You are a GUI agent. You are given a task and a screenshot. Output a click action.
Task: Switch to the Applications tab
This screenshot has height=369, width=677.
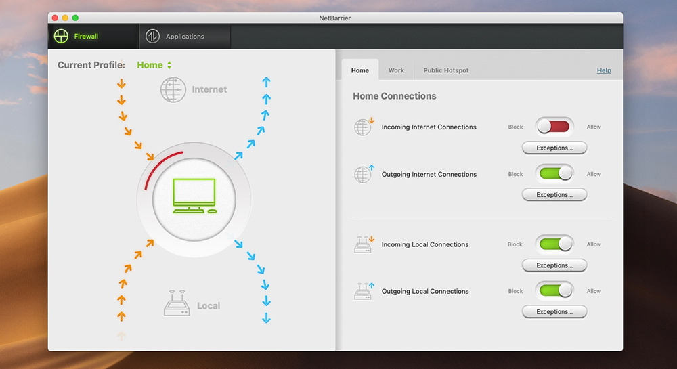(185, 37)
